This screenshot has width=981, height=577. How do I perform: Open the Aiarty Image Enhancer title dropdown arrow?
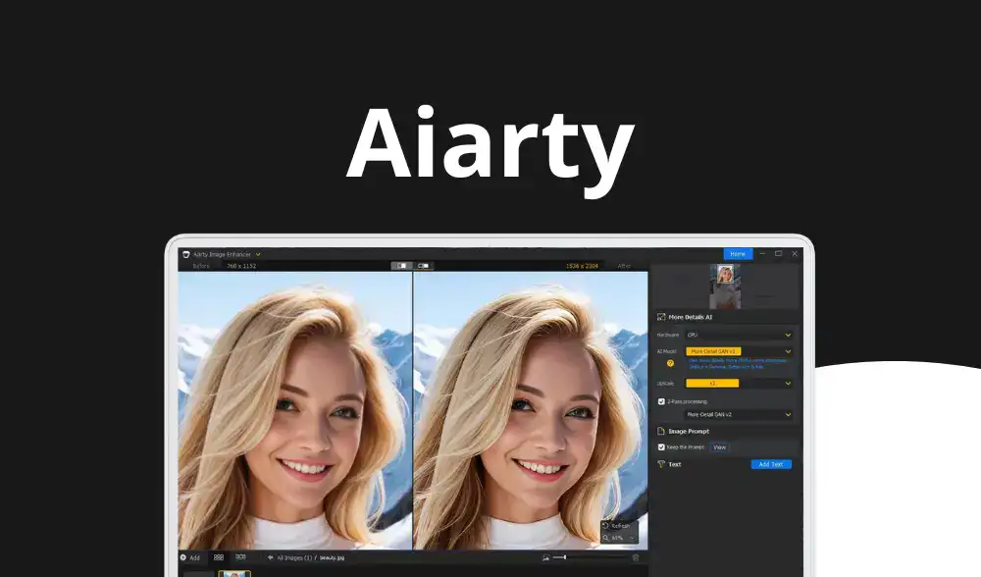point(258,254)
